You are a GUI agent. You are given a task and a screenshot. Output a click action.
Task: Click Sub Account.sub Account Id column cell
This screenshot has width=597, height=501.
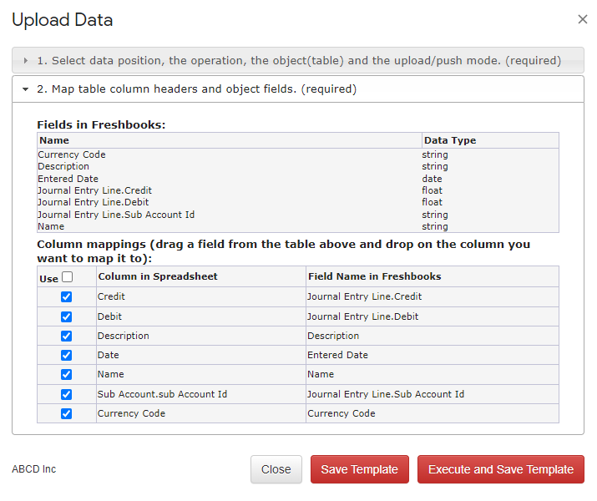point(201,394)
